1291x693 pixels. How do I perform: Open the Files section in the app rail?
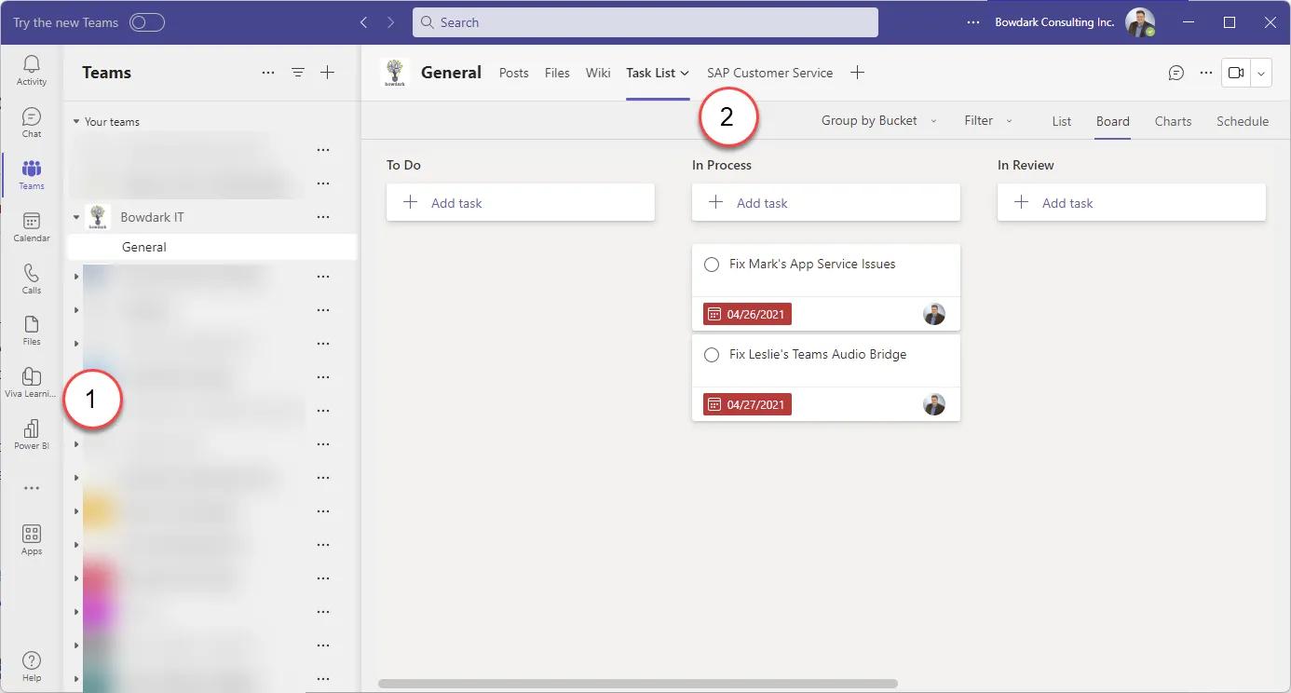click(32, 331)
